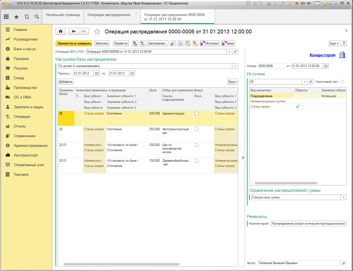The height and width of the screenshot is (271, 353).
Task: Open the Начальная страница tab
Action: pyautogui.click(x=63, y=15)
